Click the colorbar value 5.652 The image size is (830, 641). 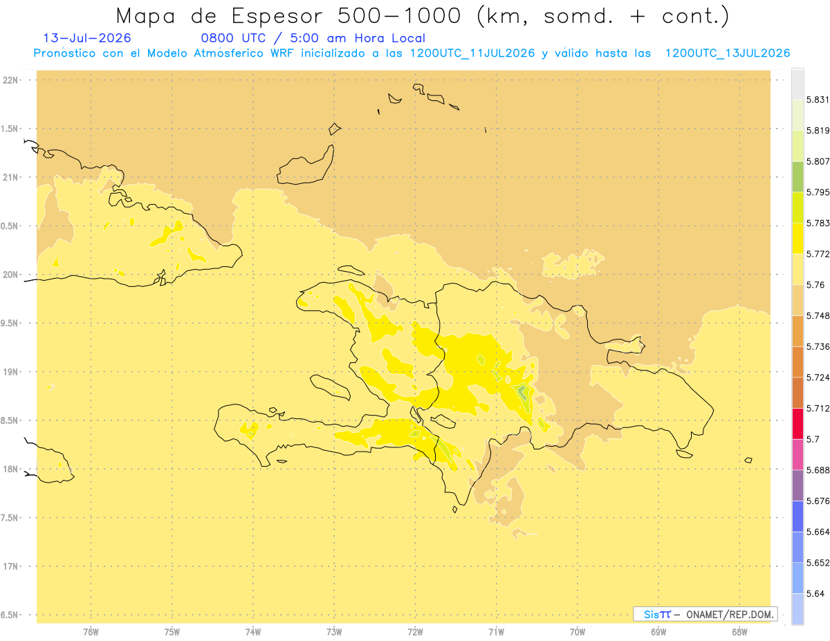pos(818,563)
